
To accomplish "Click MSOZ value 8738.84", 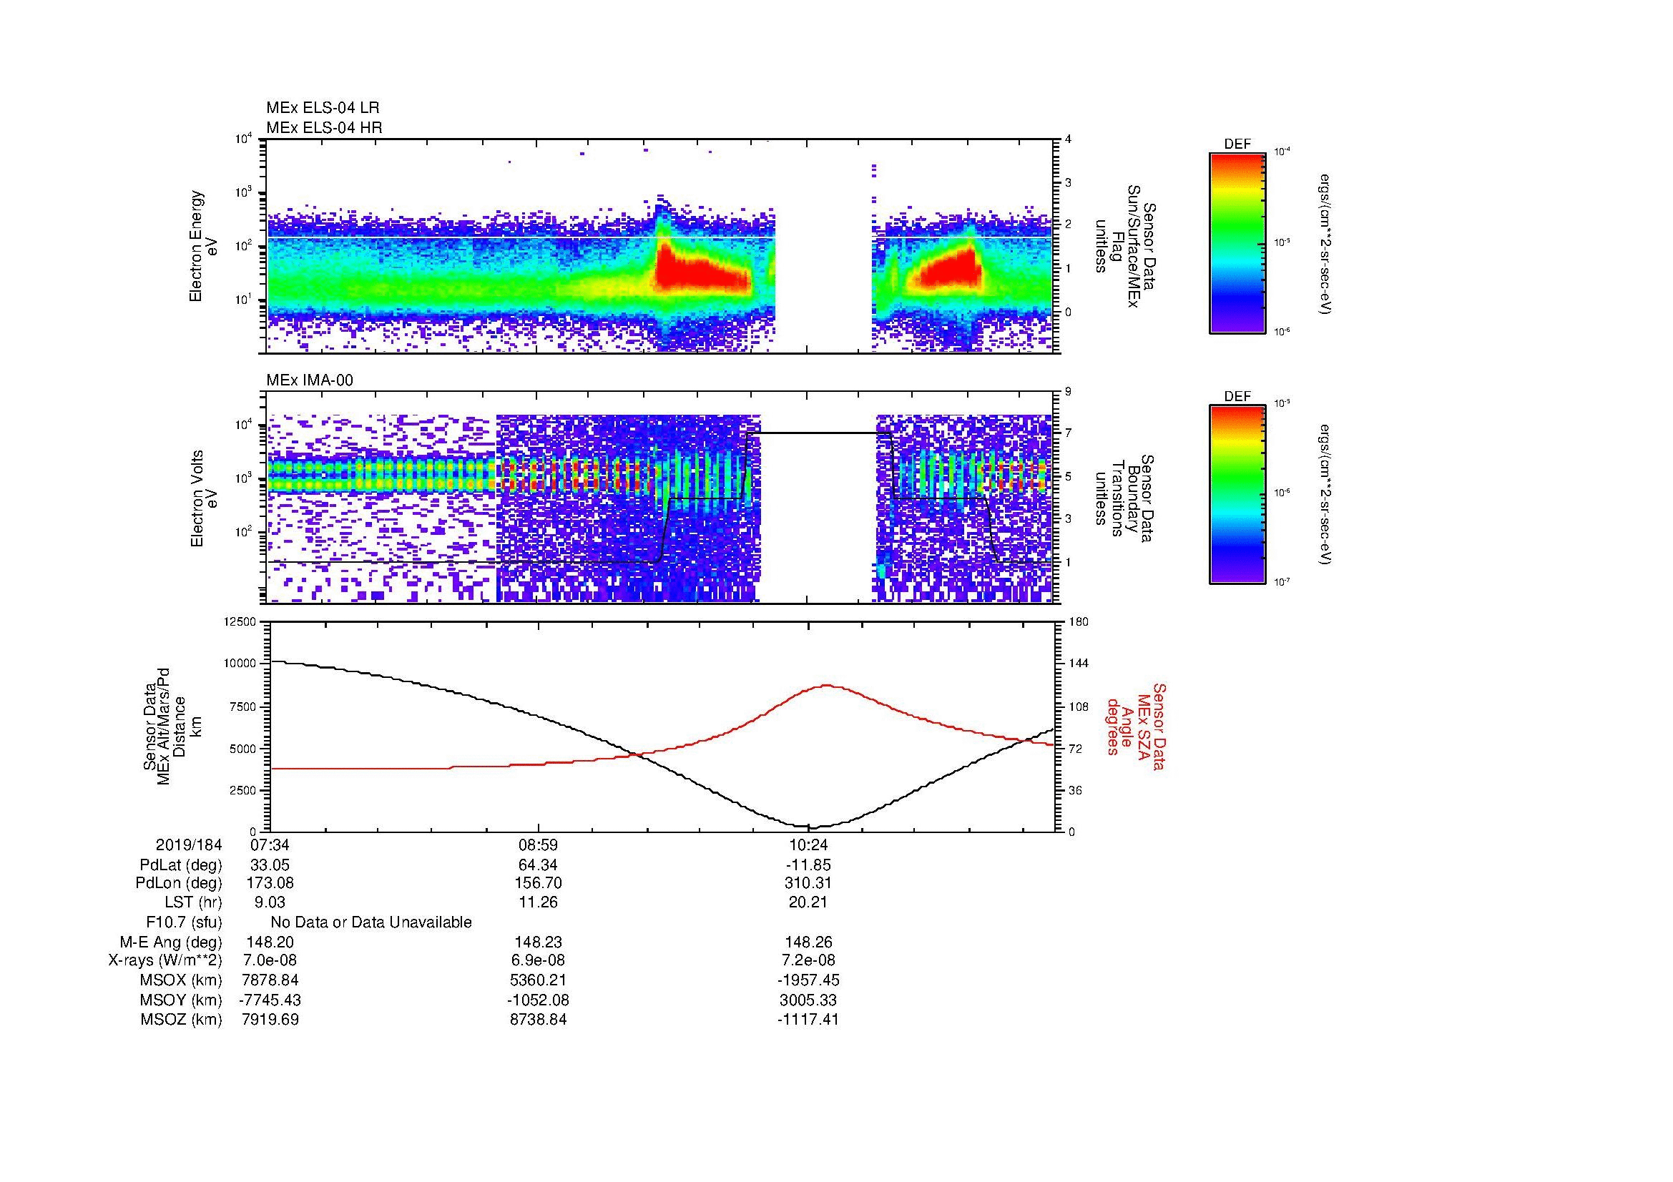I will click(539, 1020).
